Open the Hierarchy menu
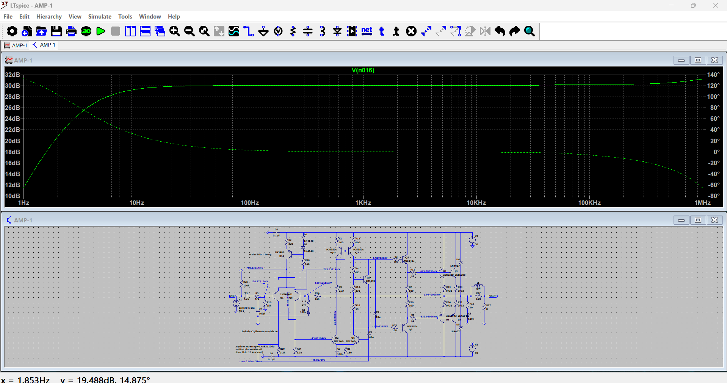This screenshot has width=727, height=383. pos(49,17)
